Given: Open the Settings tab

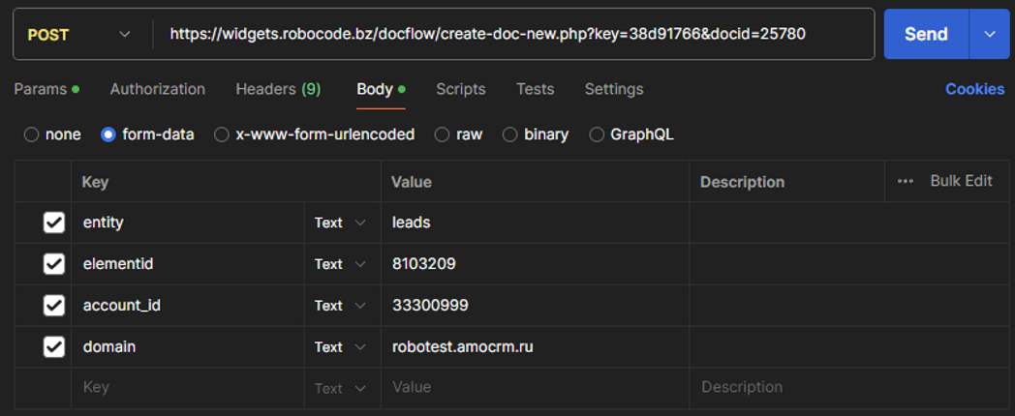Looking at the screenshot, I should click(x=614, y=89).
